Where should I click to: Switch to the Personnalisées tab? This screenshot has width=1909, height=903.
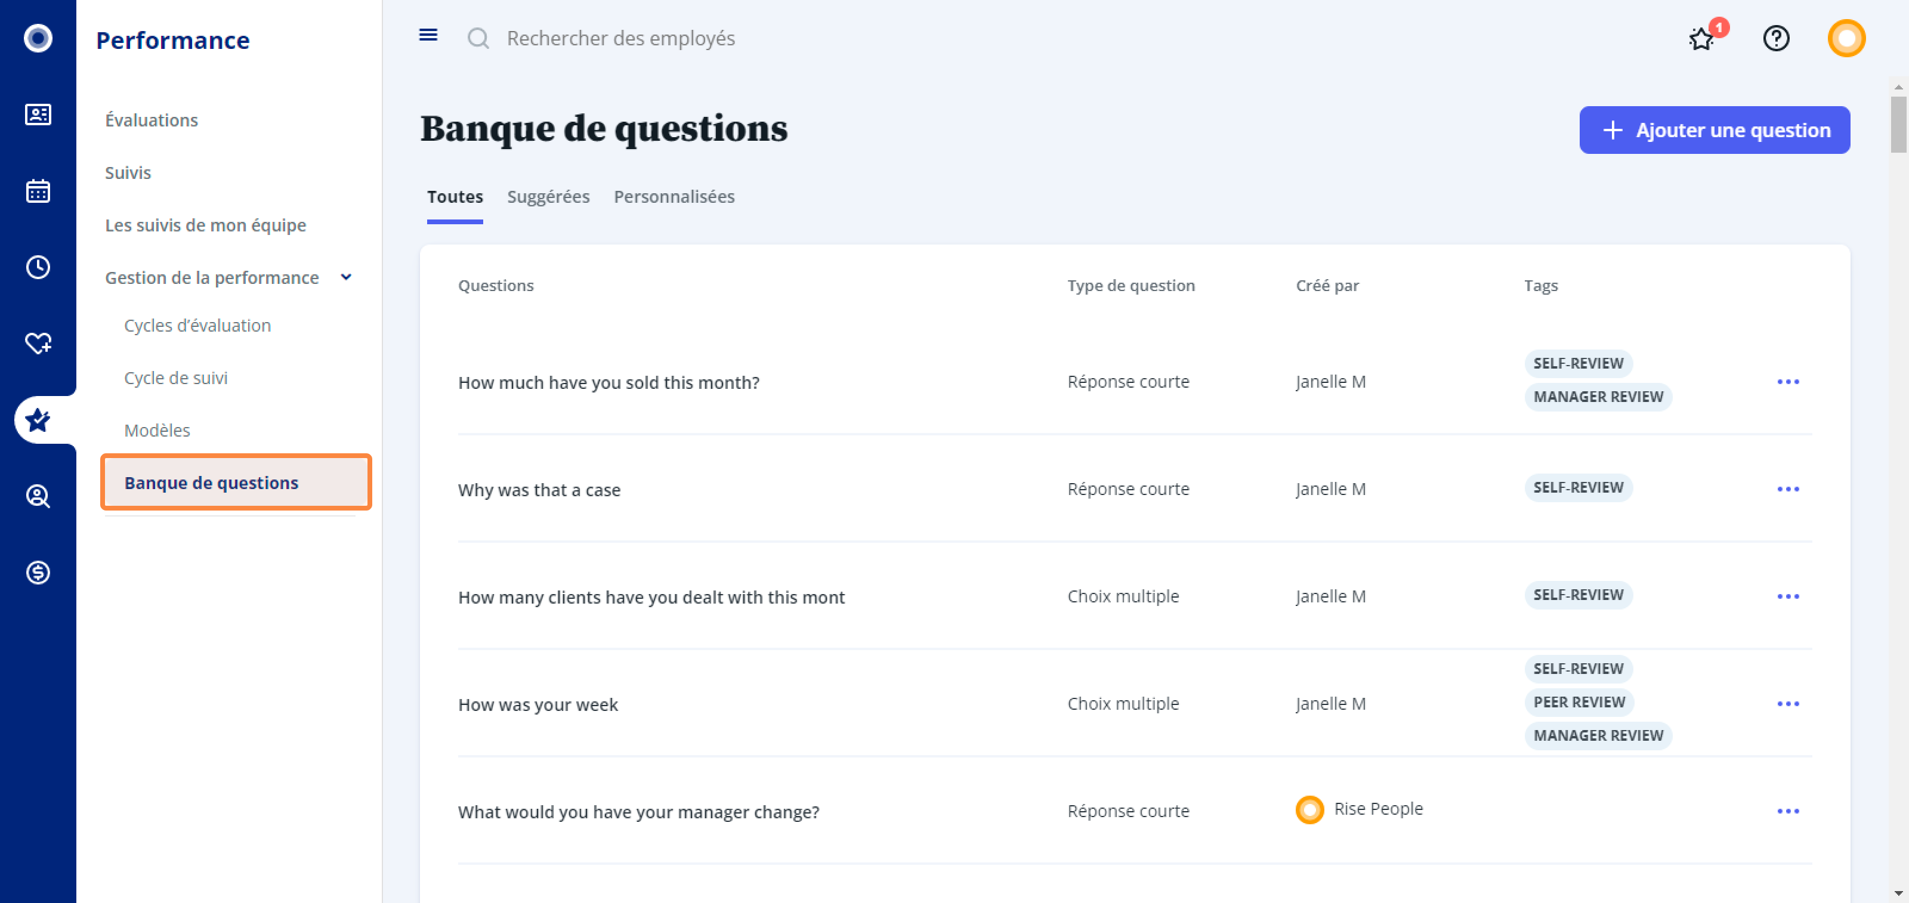[x=674, y=196]
